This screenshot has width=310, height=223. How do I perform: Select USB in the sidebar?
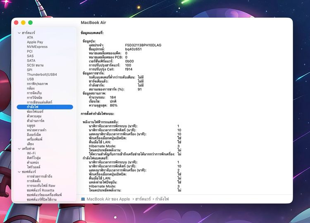pos(30,79)
